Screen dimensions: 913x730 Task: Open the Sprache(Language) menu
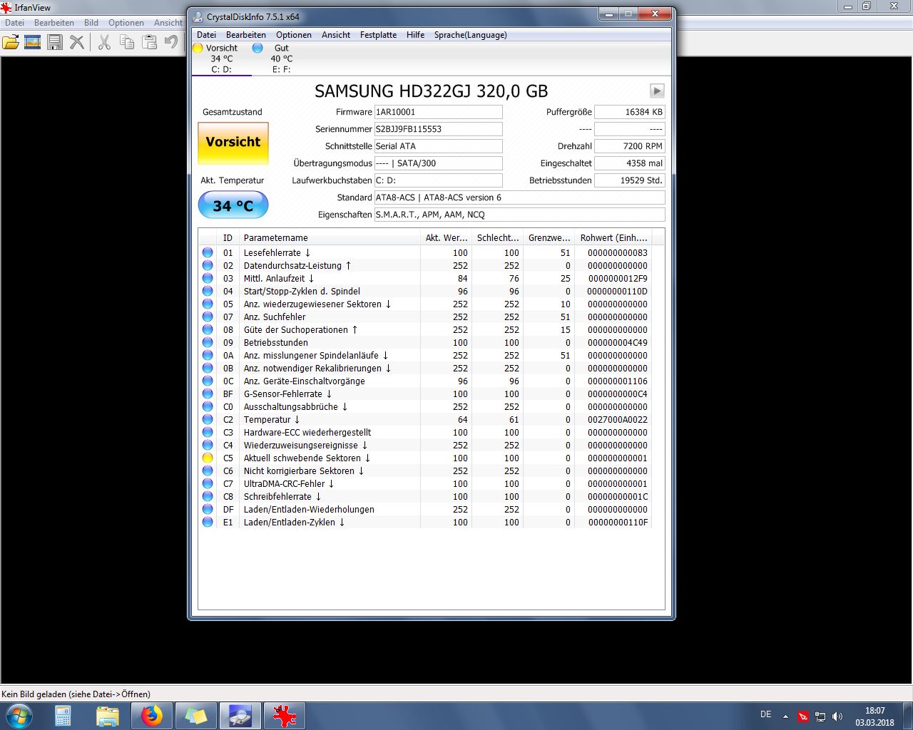[x=471, y=35]
